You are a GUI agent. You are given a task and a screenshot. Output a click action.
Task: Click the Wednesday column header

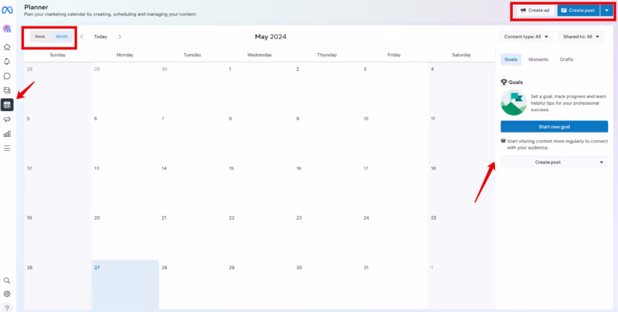259,55
